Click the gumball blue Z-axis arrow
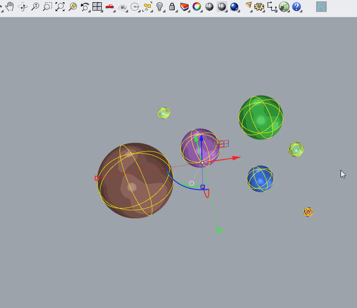 pyautogui.click(x=201, y=138)
